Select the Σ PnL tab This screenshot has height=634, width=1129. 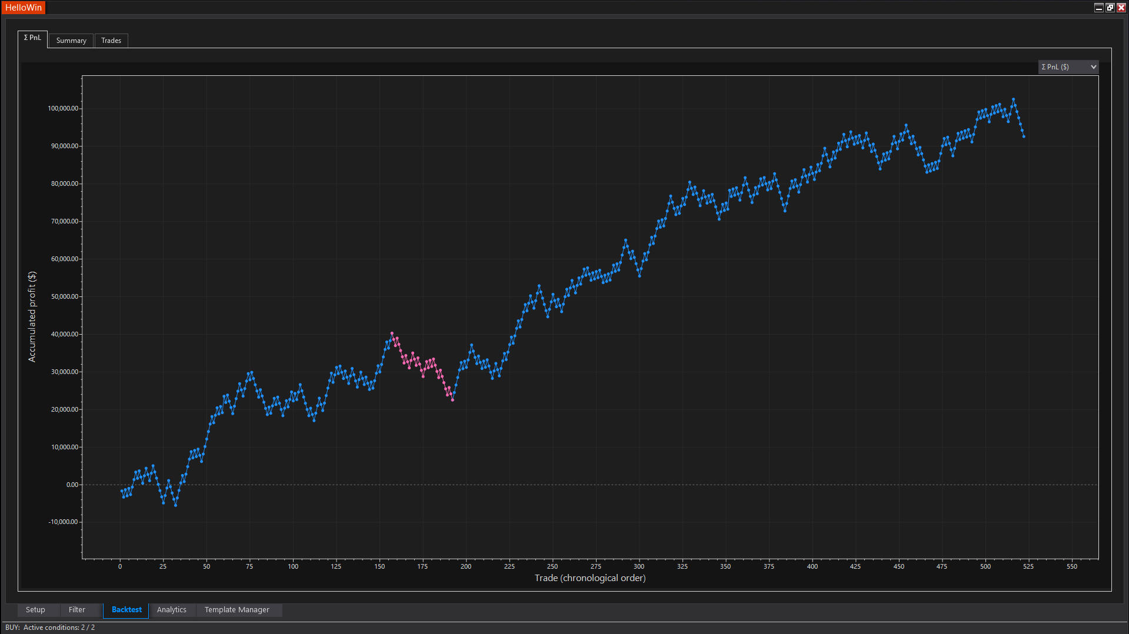(32, 38)
